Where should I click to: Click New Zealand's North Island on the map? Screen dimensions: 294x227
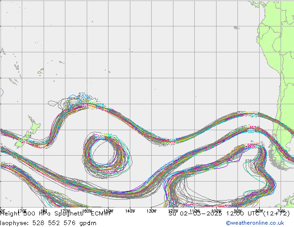[x=34, y=126]
